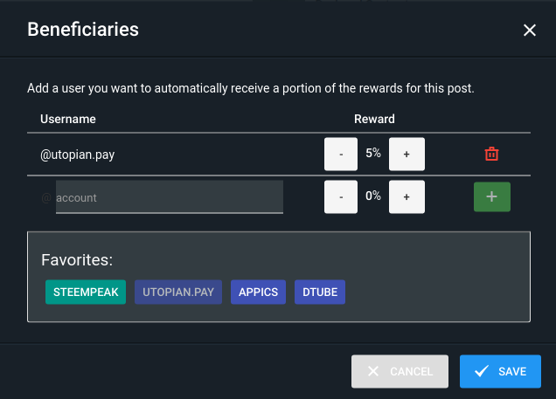Decrease the @utopian.pay reward percentage
The height and width of the screenshot is (399, 556).
coord(341,155)
